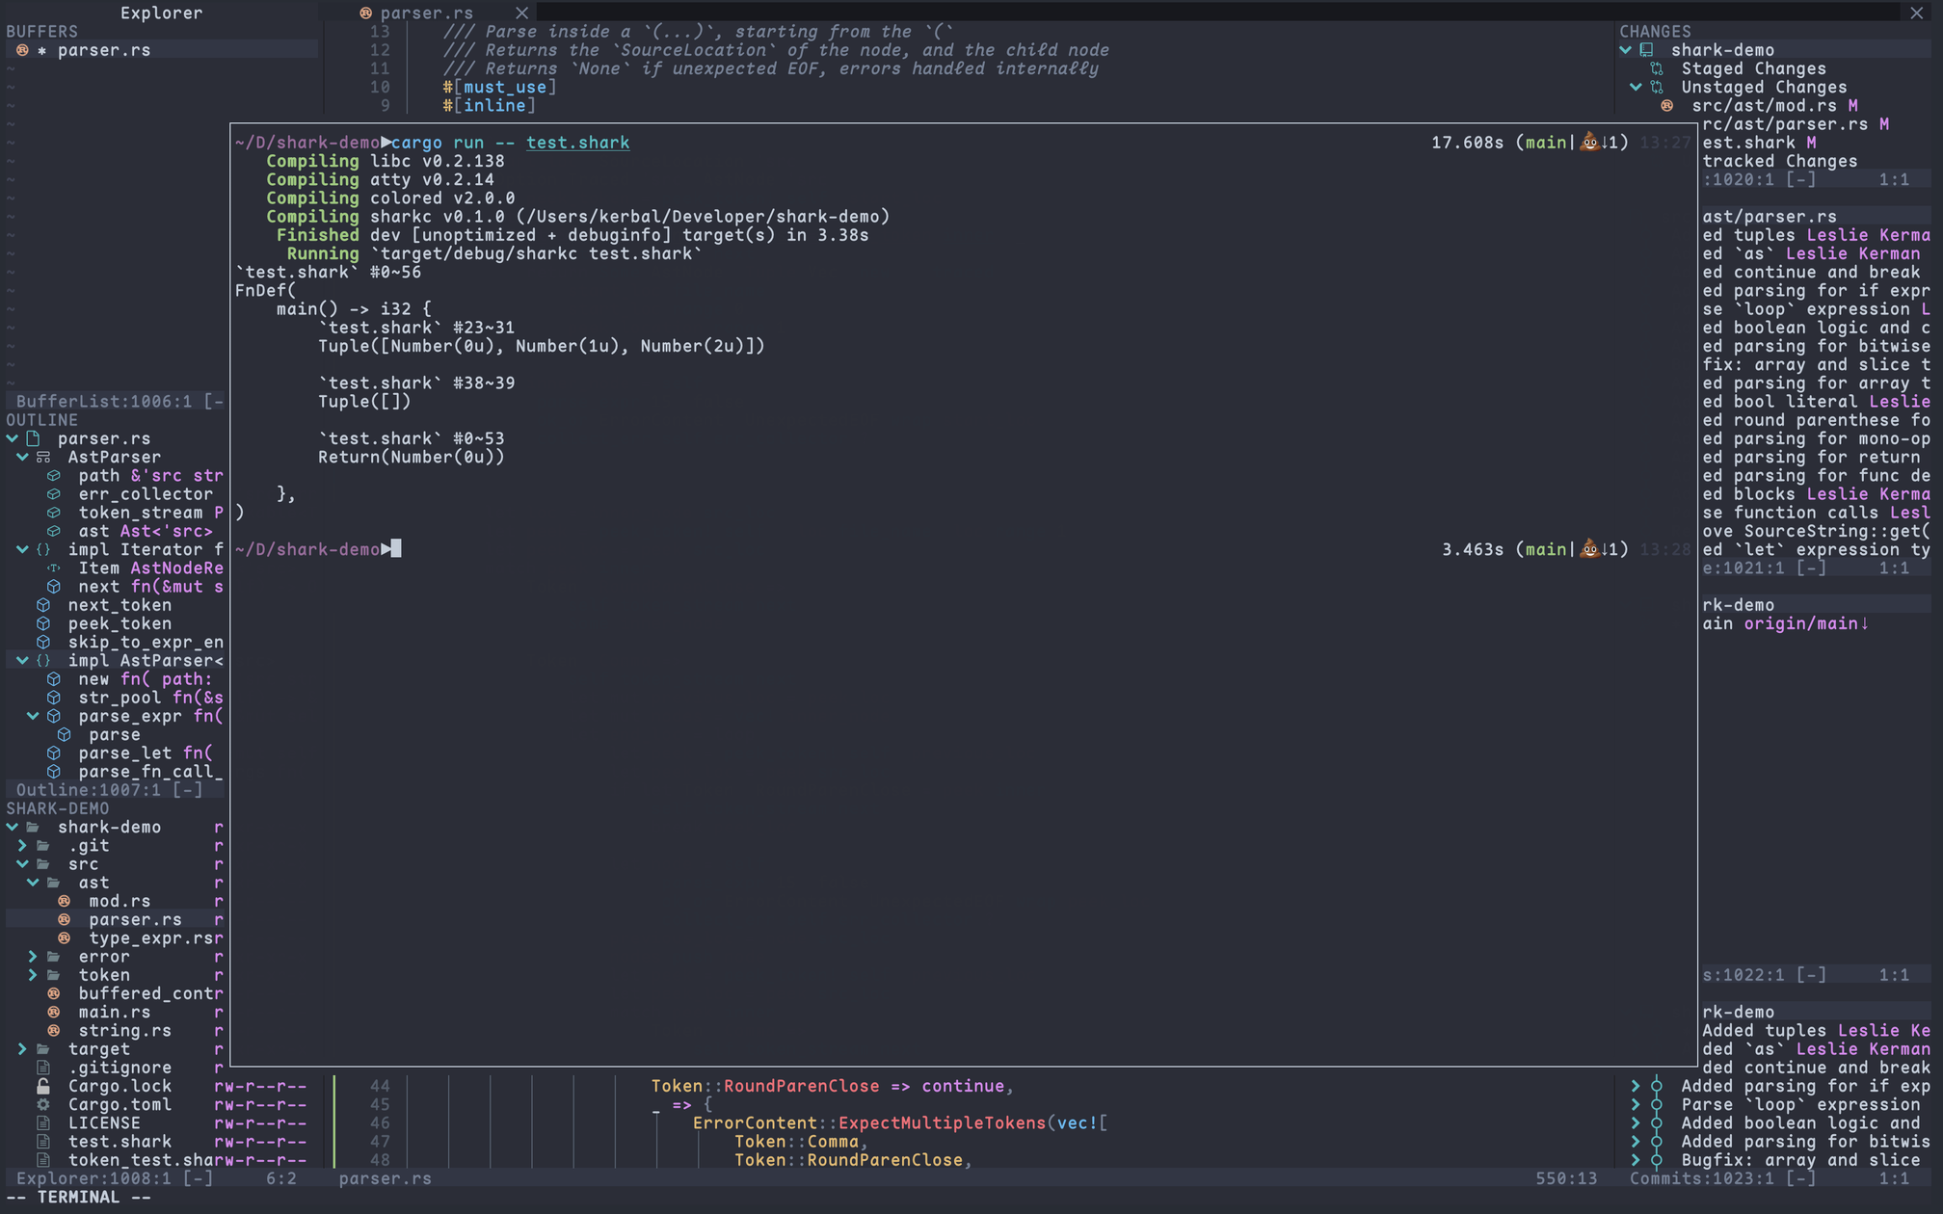Expand the 'Parse `loop` expression' commit
Viewport: 1943px width, 1214px height.
[x=1636, y=1105]
